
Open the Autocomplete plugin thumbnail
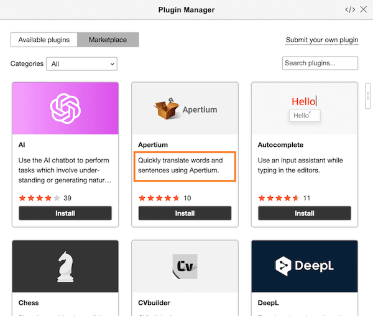pyautogui.click(x=305, y=108)
